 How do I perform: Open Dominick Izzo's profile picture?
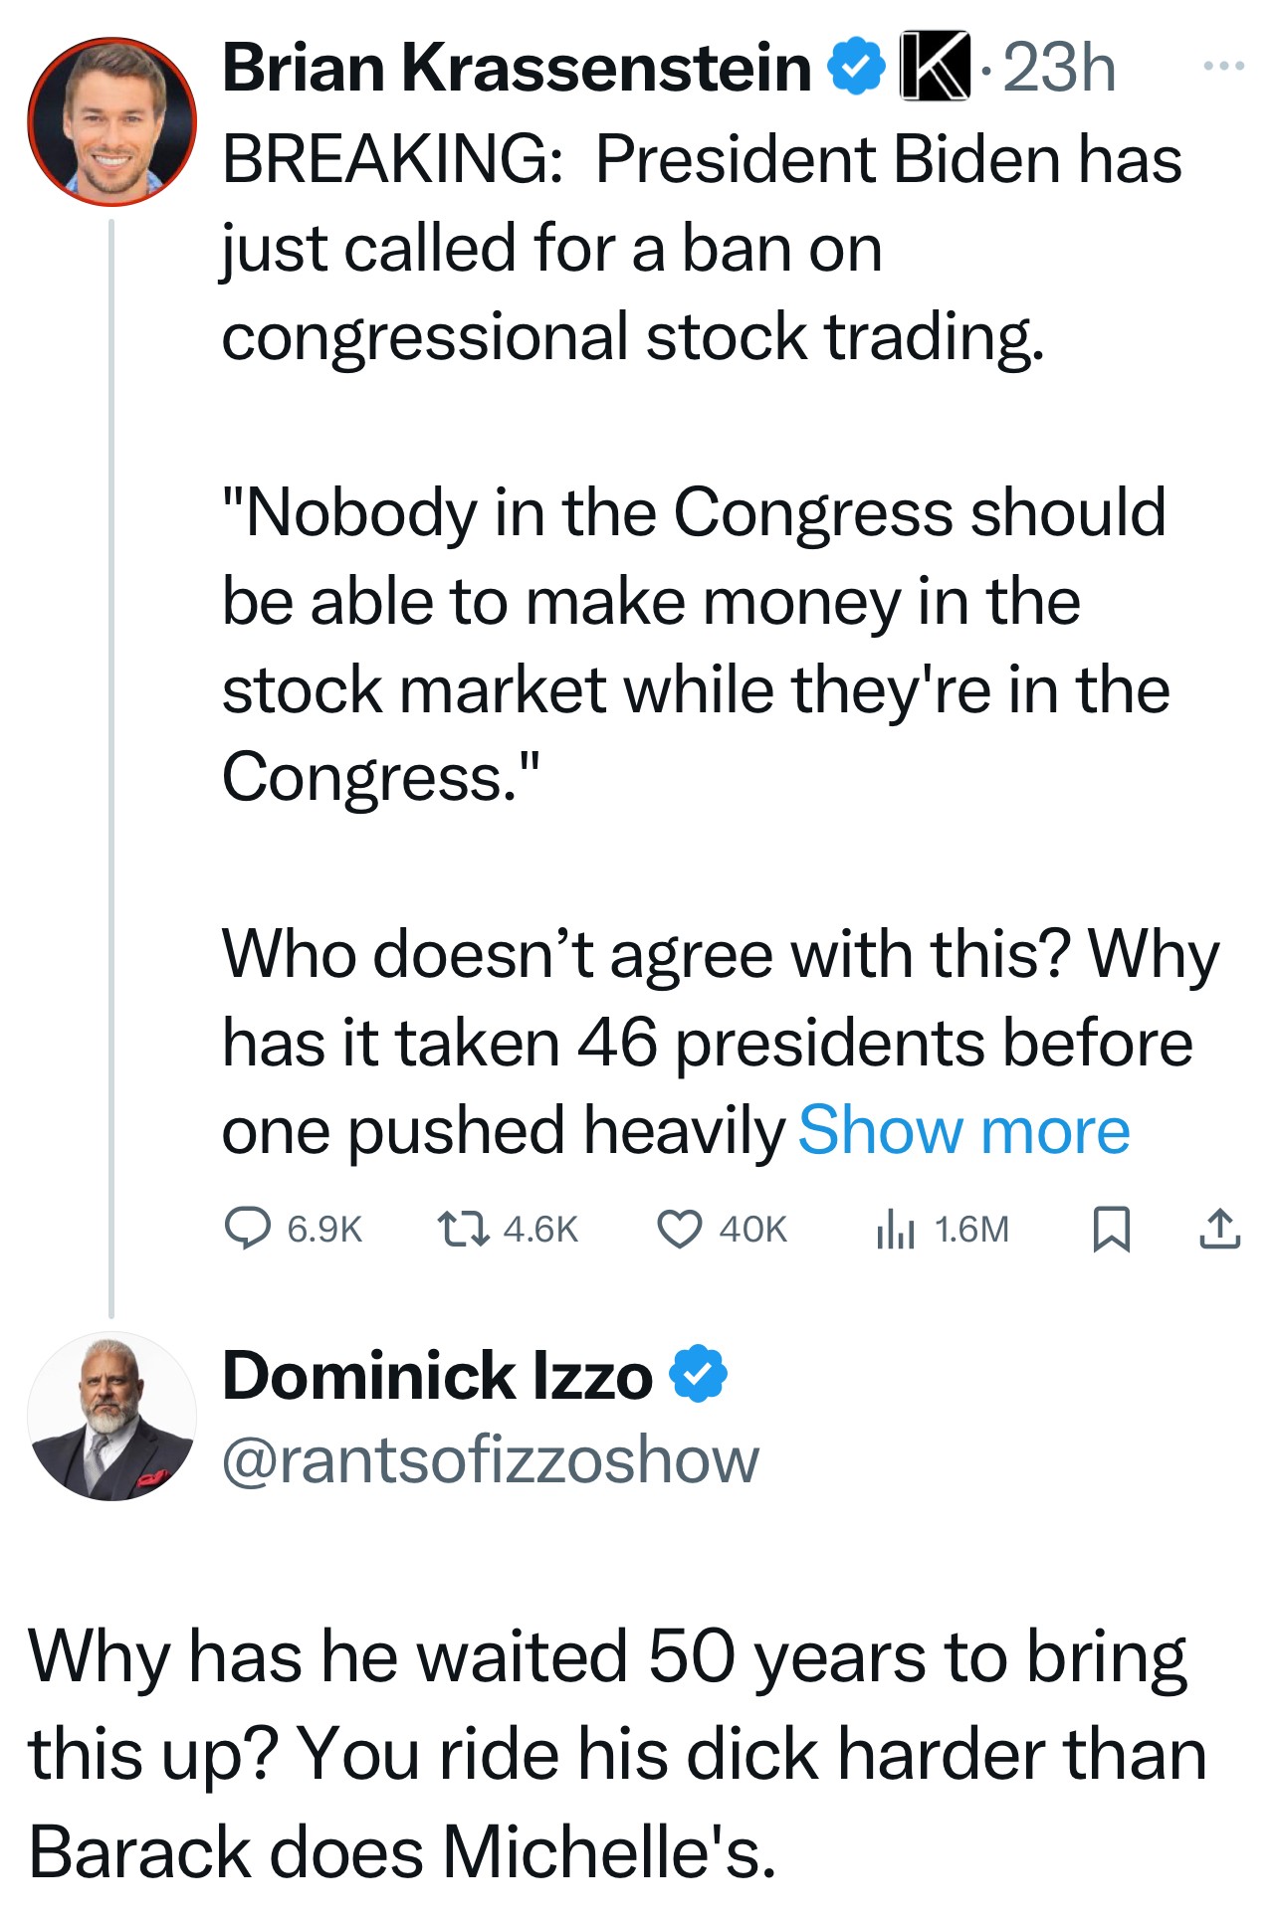pos(111,1416)
